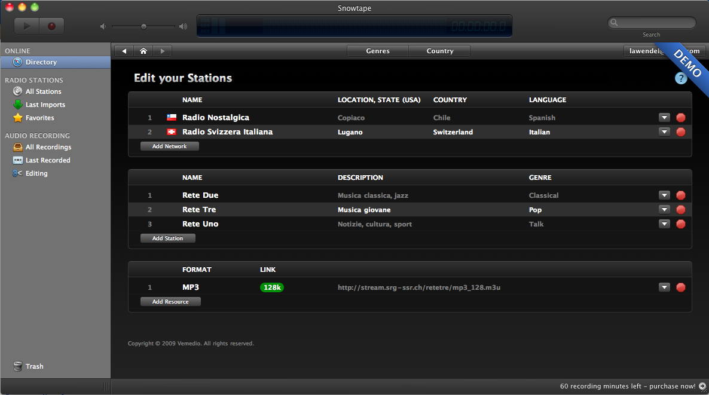Image resolution: width=709 pixels, height=395 pixels.
Task: Open Last Imports in the sidebar
Action: tap(45, 105)
